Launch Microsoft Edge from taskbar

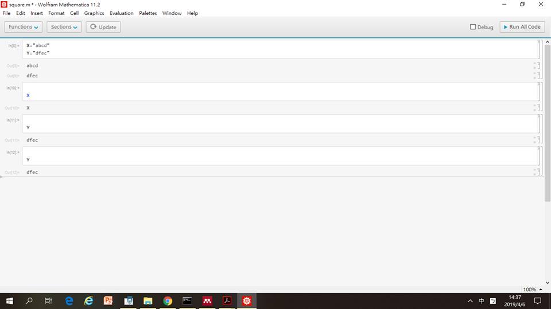point(69,301)
